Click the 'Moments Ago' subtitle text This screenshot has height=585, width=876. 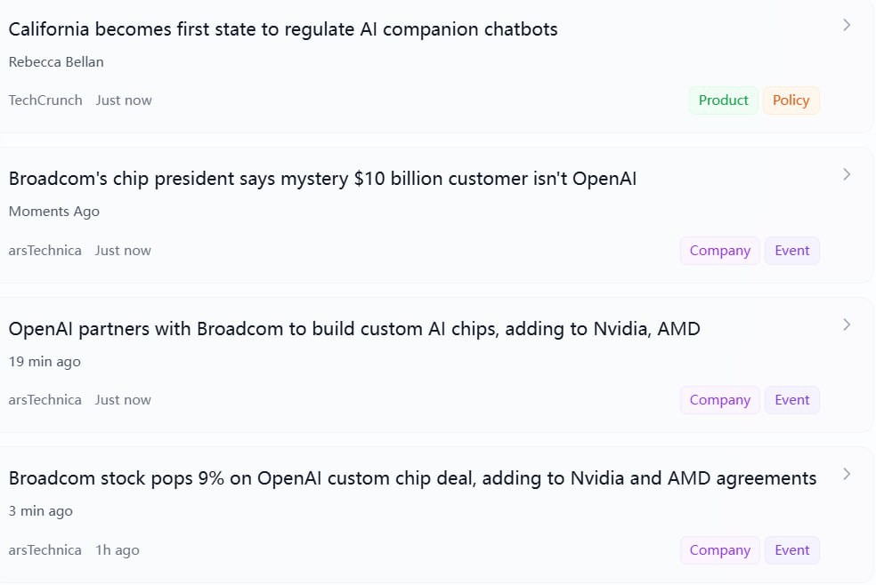coord(53,211)
